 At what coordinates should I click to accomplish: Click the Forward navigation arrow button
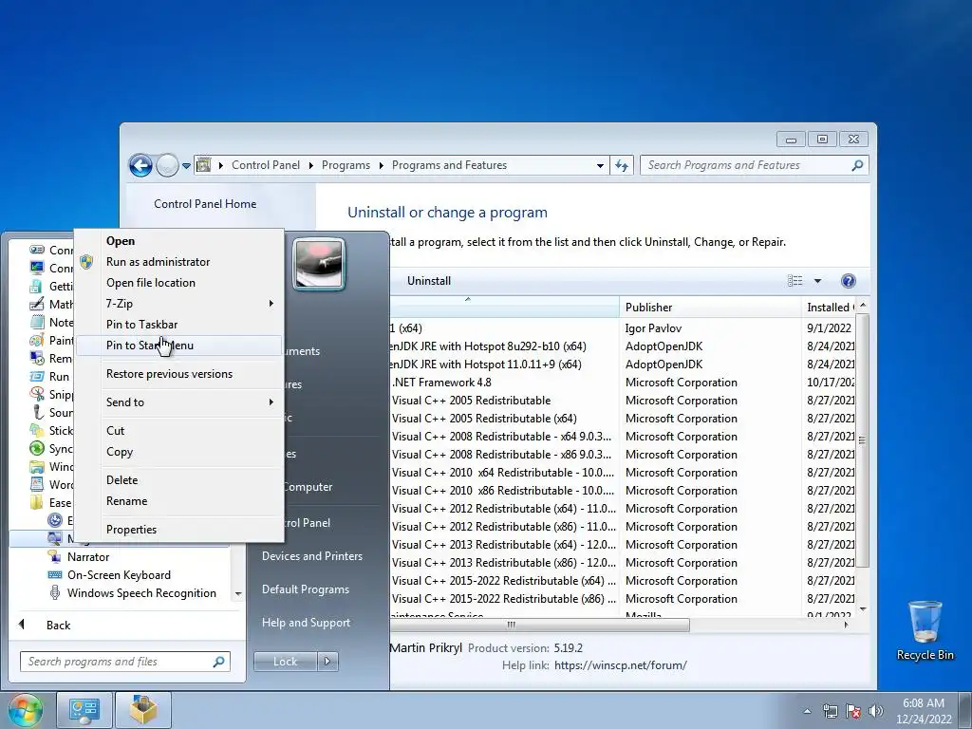click(167, 165)
